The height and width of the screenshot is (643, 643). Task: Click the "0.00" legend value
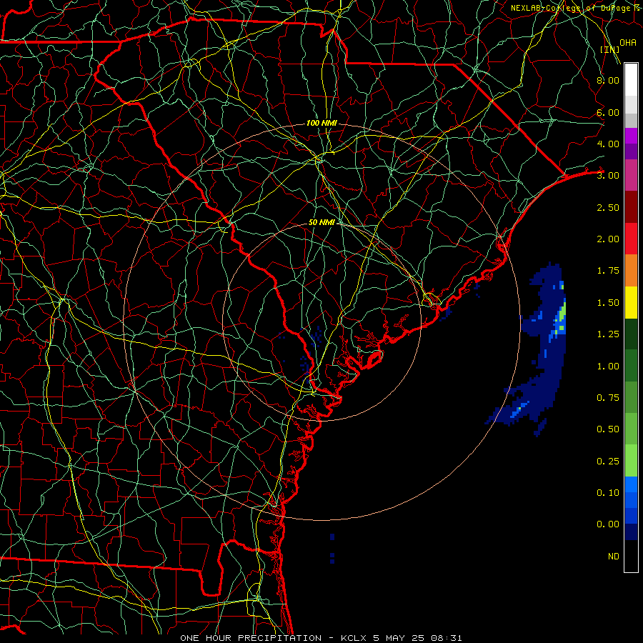608,524
